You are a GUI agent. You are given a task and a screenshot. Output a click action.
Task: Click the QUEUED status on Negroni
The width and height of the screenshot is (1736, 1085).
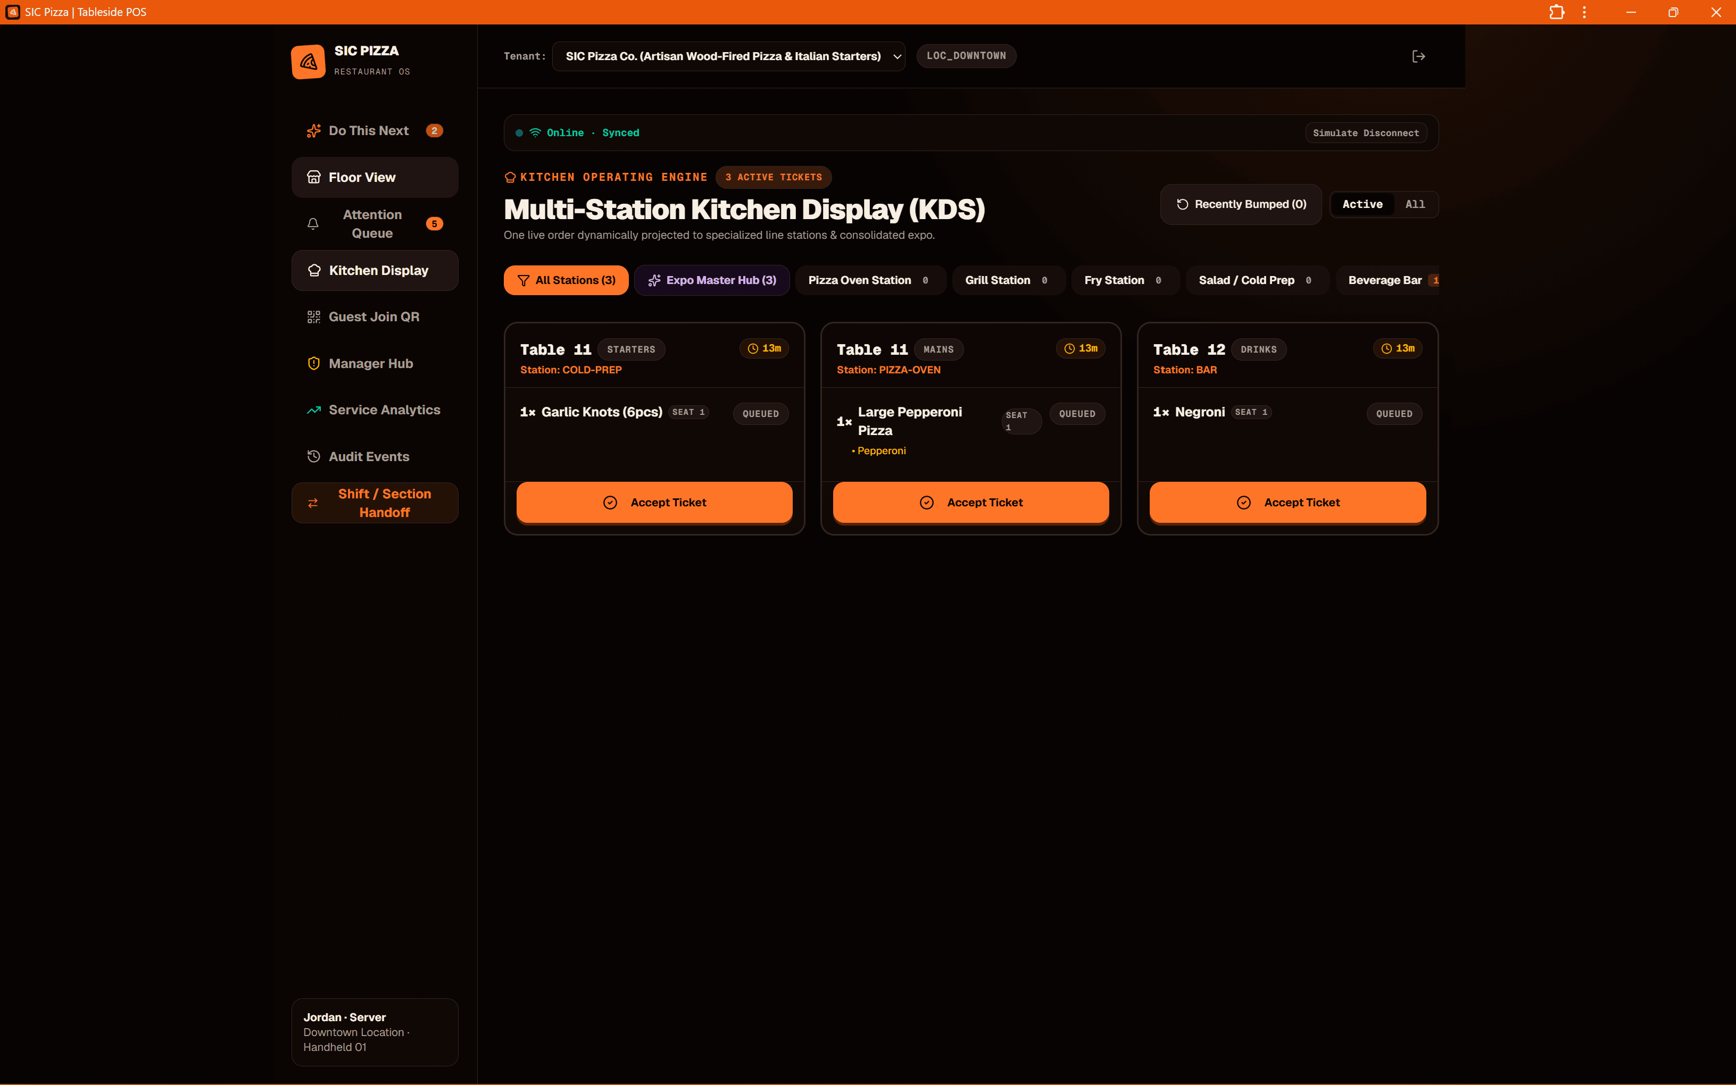[x=1394, y=413]
